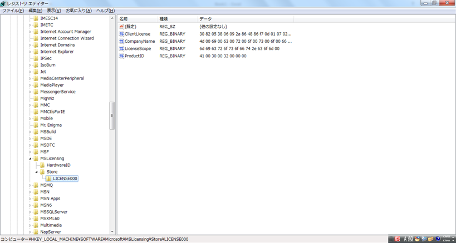The height and width of the screenshot is (243, 456).
Task: Collapse the MSLicensing tree node
Action: (x=30, y=158)
